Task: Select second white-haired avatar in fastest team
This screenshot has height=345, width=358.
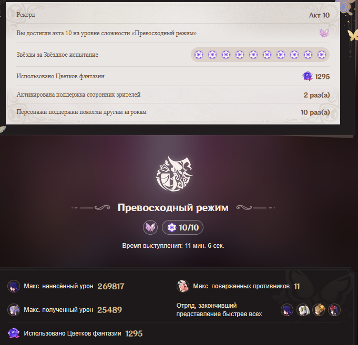Action: [x=303, y=310]
